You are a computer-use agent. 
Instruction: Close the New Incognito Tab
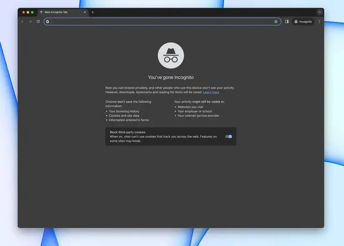[85, 12]
